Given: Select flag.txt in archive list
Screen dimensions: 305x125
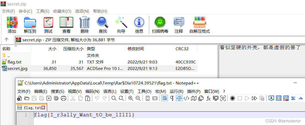Looking at the screenshot, I should click(99, 62).
